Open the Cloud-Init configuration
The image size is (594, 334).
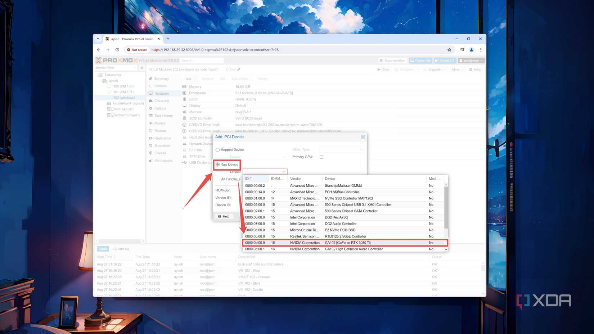(x=161, y=101)
